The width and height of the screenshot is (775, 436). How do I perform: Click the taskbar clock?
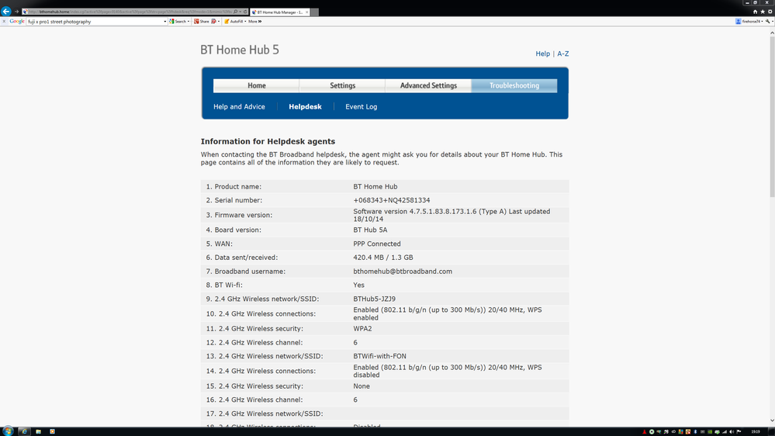756,431
